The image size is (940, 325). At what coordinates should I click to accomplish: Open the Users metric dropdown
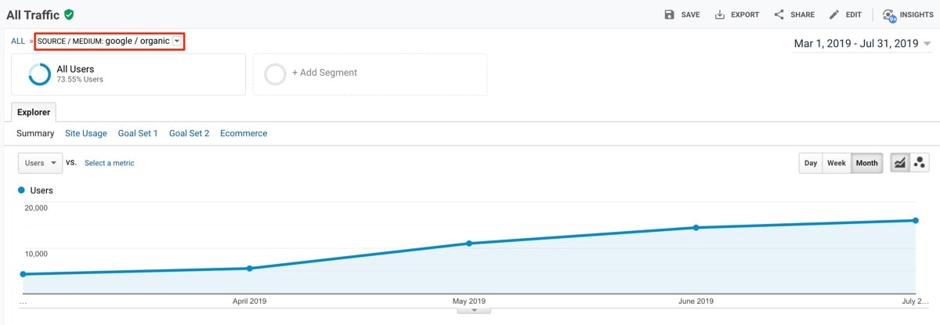[x=40, y=163]
